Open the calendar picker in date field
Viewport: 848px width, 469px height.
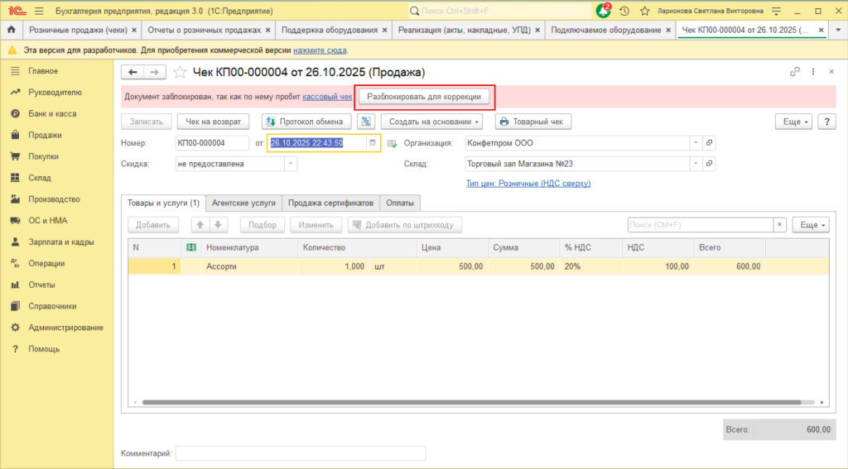click(373, 143)
